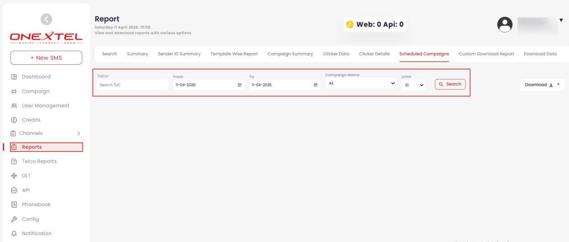The height and width of the screenshot is (242, 569).
Task: Open the Sender ID Summary tab
Action: pos(179,54)
